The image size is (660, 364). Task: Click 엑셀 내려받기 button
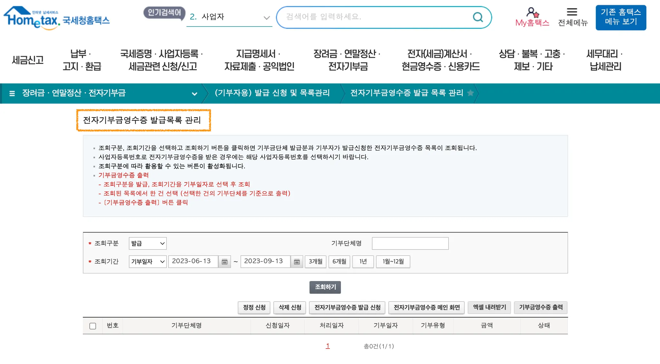tap(489, 307)
